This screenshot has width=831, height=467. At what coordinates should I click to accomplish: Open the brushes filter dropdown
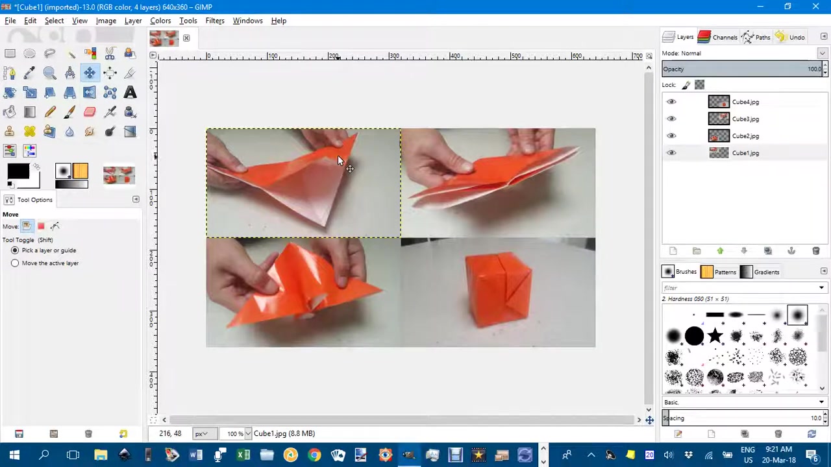click(x=821, y=287)
